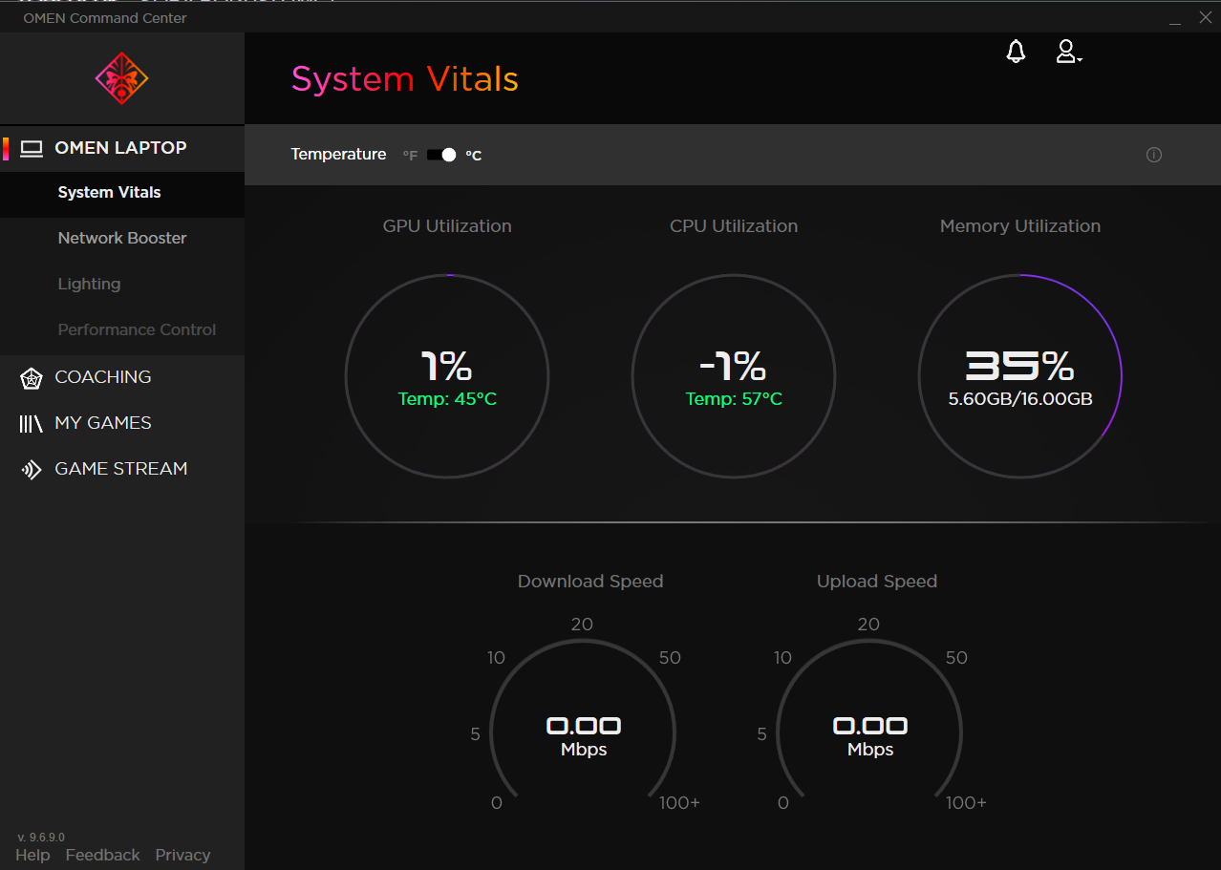Open the user account menu

point(1068,52)
